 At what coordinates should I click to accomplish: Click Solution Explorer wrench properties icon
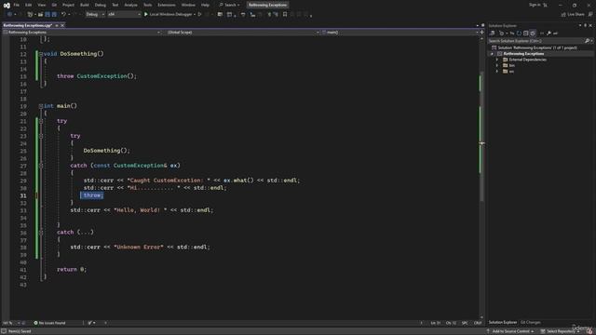coord(549,33)
